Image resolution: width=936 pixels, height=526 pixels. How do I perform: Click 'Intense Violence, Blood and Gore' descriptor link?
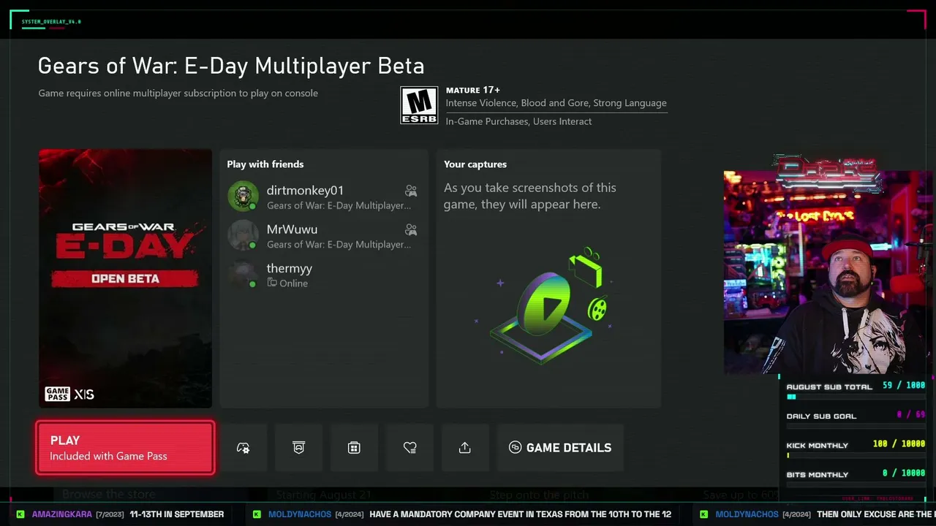click(x=556, y=103)
